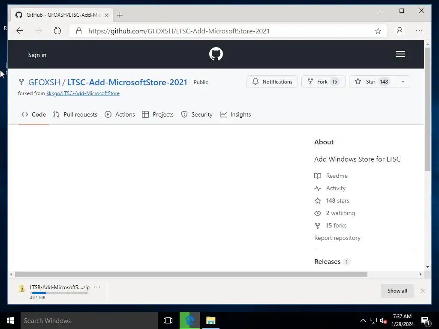Switch to the Projects tab
439x329 pixels.
[x=158, y=114]
